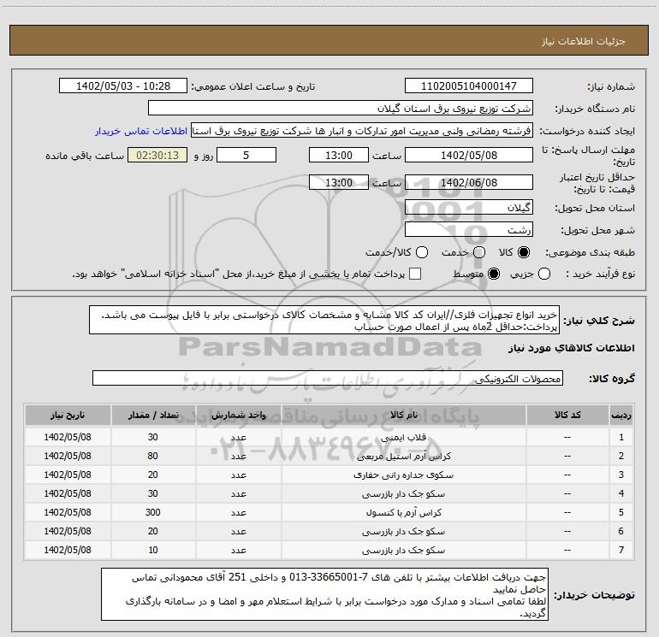
Task: Select سکو جک دار بازرسی in row 7
Action: 403,550
